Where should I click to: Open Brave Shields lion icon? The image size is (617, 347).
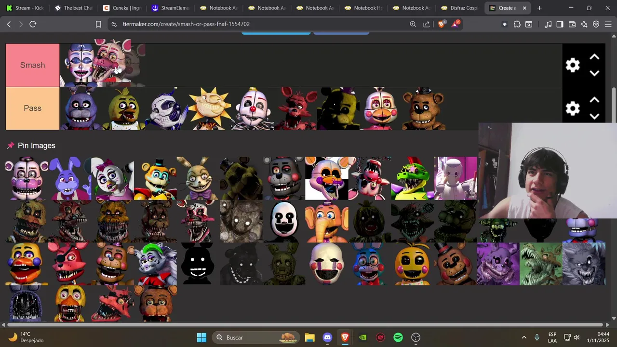[441, 24]
